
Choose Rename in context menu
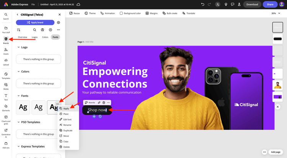[x=68, y=125]
